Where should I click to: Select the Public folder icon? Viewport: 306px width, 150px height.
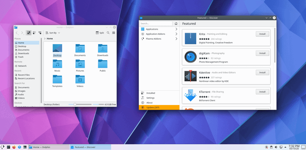(103, 64)
